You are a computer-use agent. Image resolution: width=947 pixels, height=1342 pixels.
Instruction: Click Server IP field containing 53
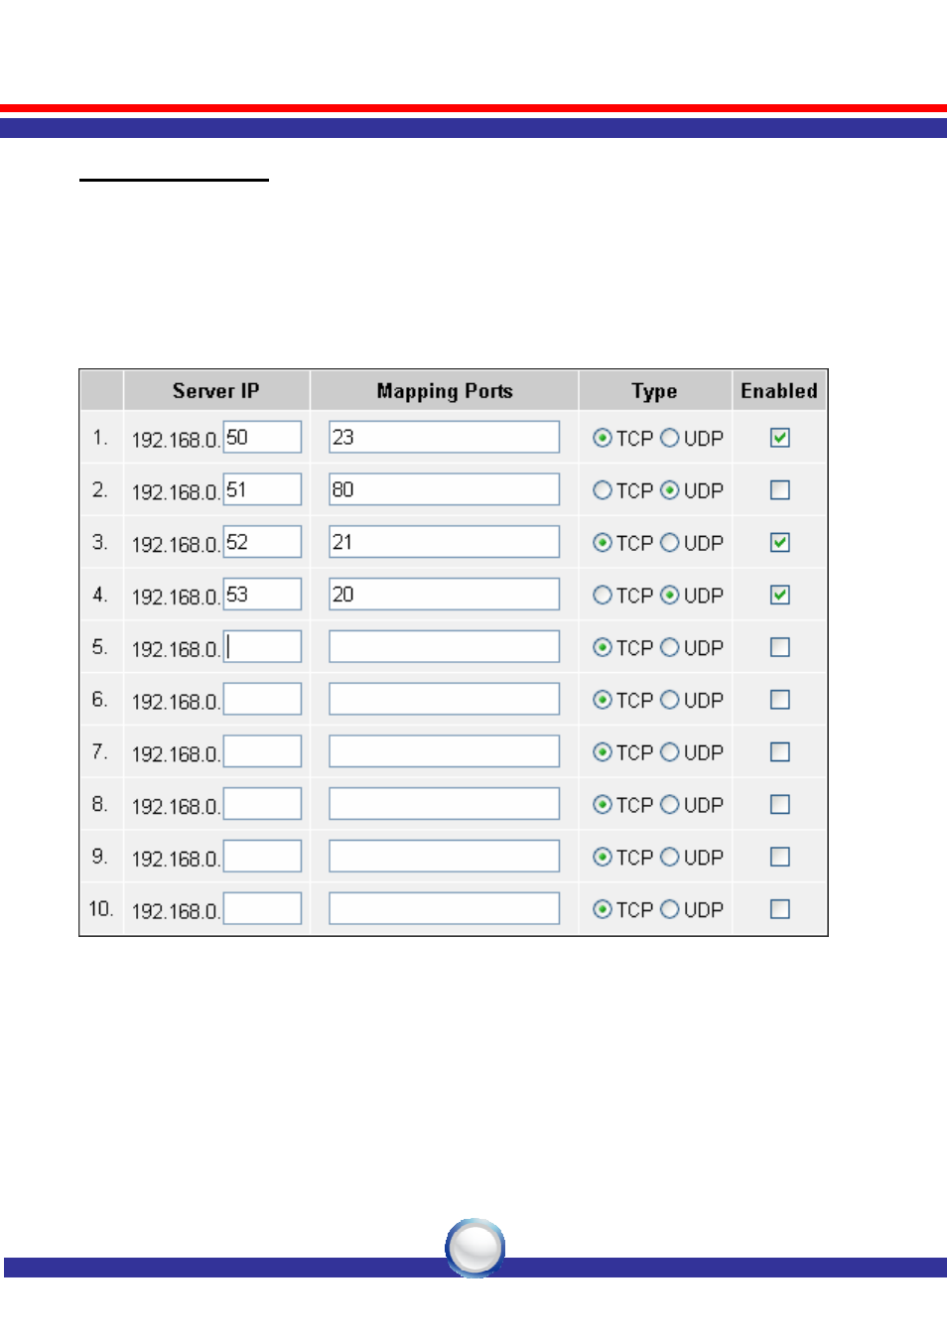point(262,595)
